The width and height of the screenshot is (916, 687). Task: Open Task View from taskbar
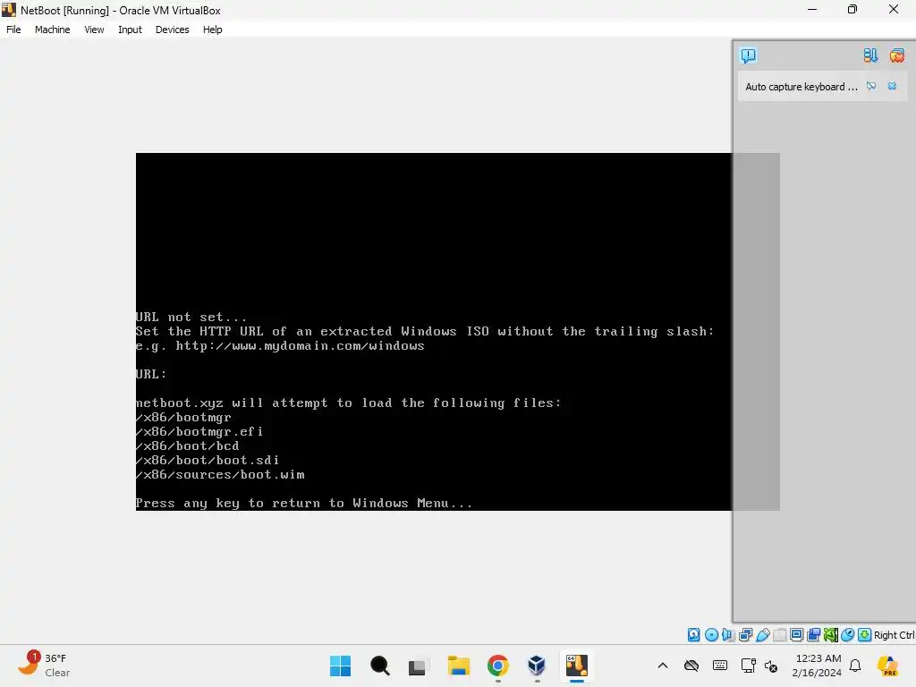[418, 666]
